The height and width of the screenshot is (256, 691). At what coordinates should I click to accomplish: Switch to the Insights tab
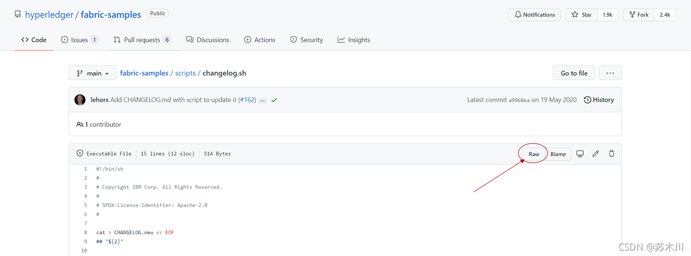353,40
